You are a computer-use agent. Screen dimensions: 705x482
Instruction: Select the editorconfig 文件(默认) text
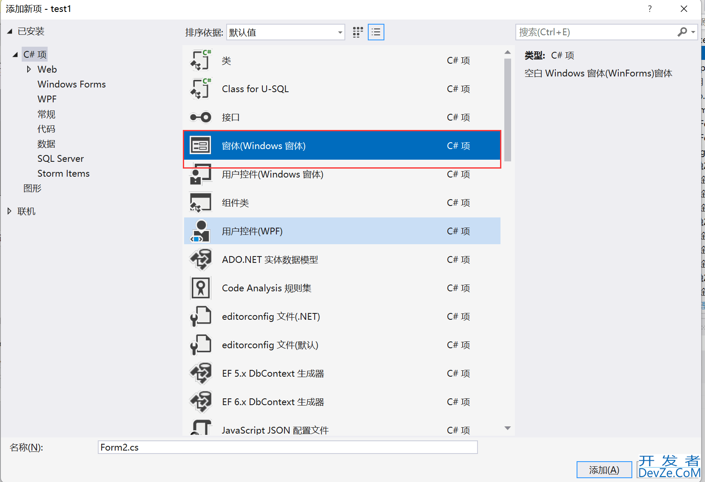tap(270, 345)
